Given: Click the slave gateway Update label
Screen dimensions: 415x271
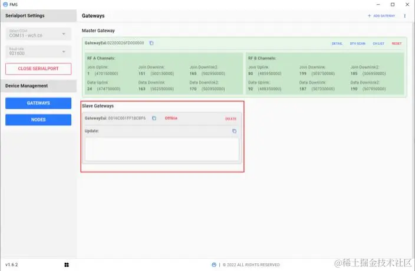Looking at the screenshot, I should tap(91, 131).
